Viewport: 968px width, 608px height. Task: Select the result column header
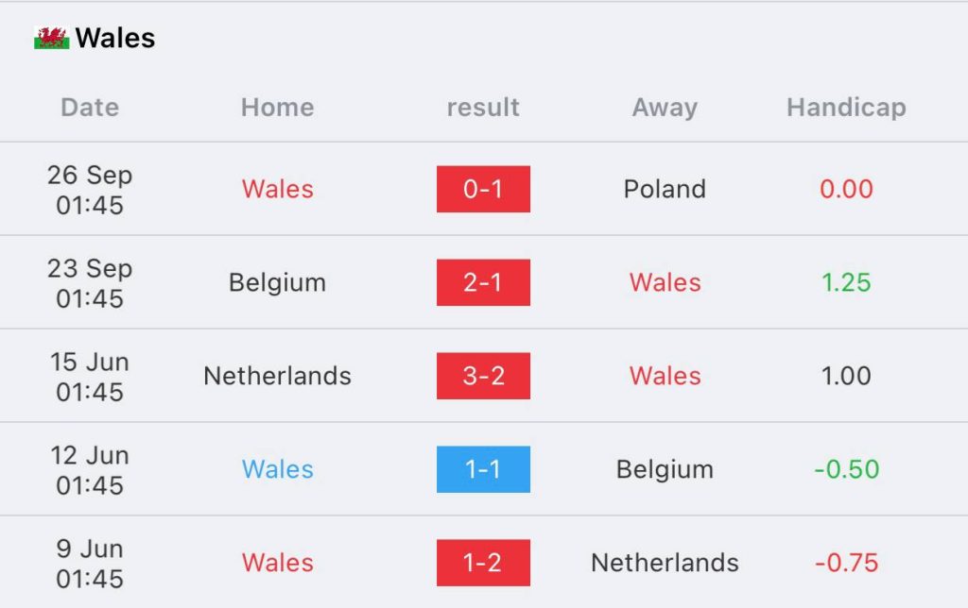[483, 108]
